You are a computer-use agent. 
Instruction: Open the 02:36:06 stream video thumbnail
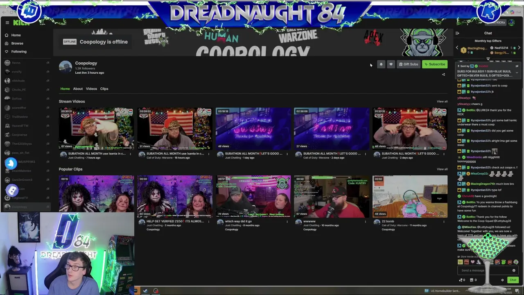click(x=332, y=129)
